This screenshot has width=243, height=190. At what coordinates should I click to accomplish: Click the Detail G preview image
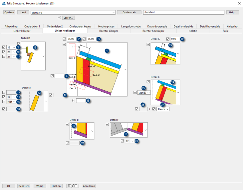pos(165,53)
